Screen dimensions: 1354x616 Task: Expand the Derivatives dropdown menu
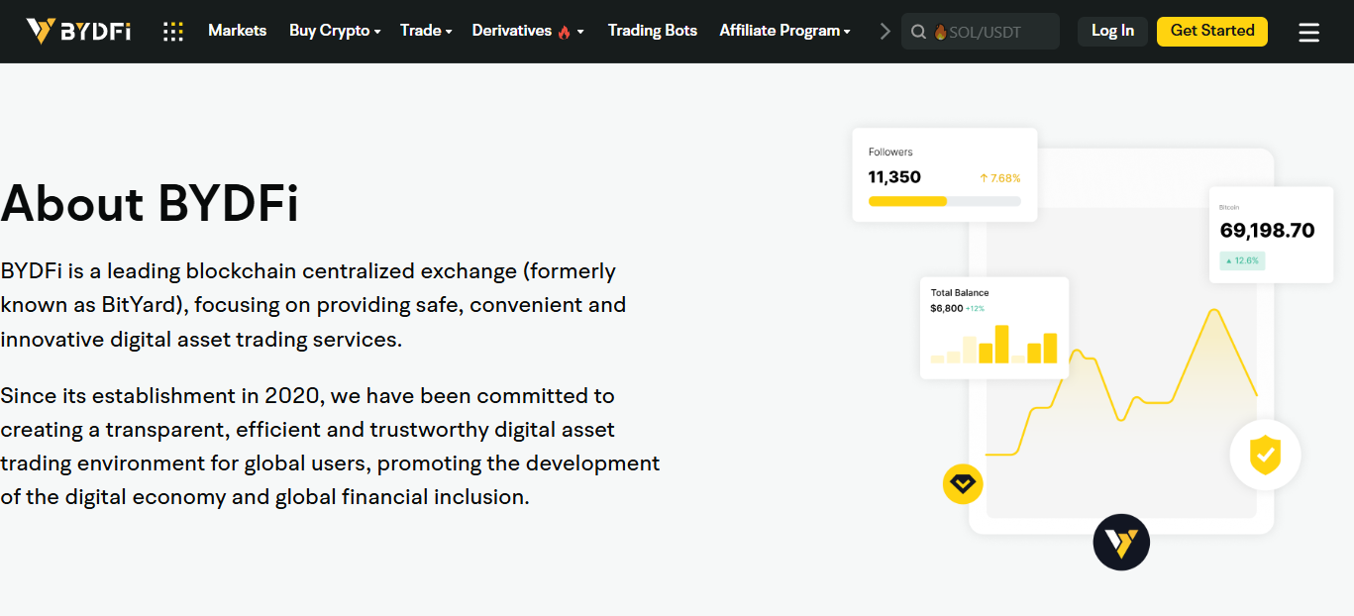528,31
